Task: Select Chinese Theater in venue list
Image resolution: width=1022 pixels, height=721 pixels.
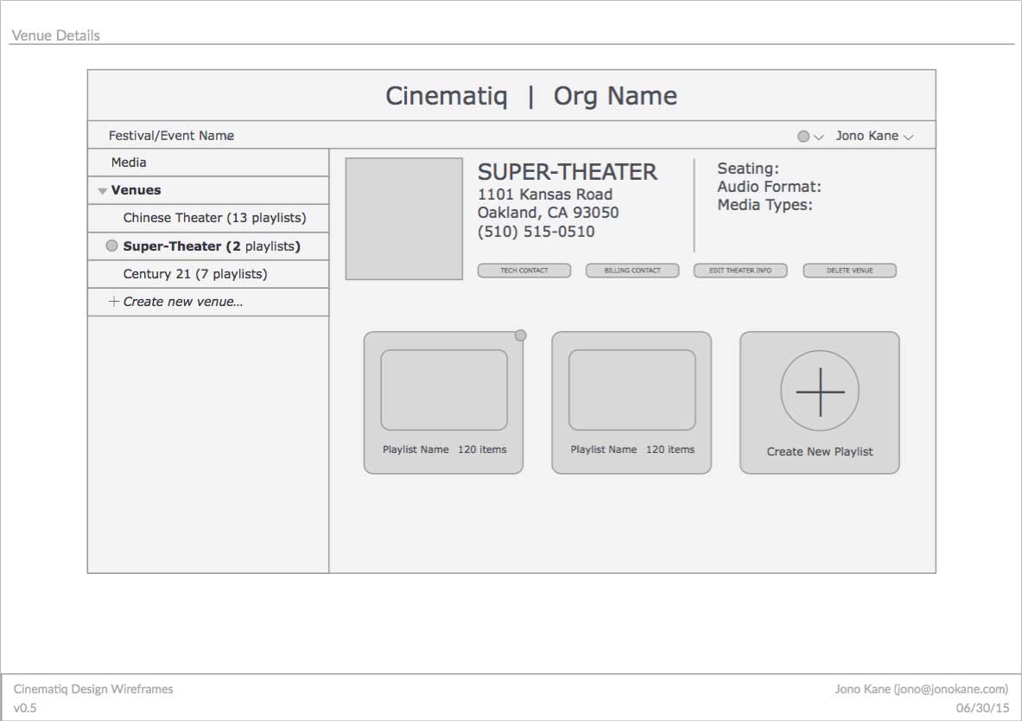Action: tap(214, 218)
